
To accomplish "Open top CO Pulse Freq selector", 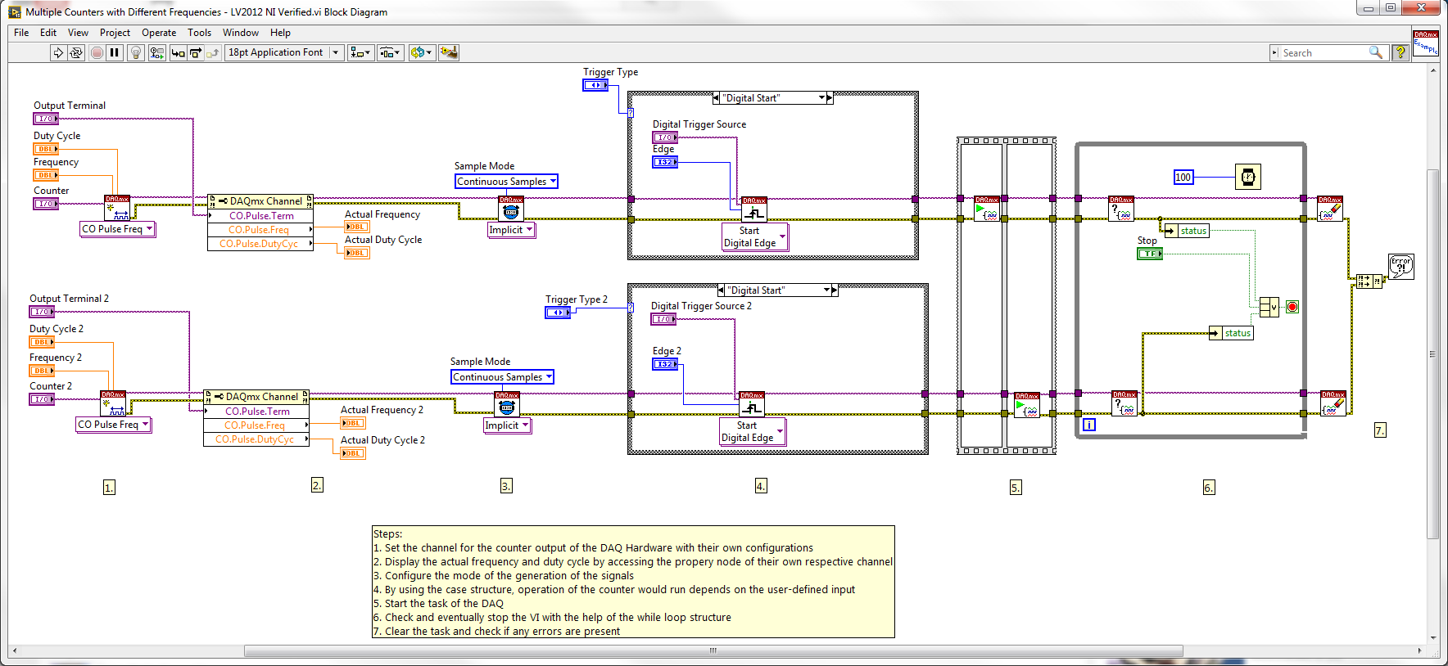I will coord(117,229).
